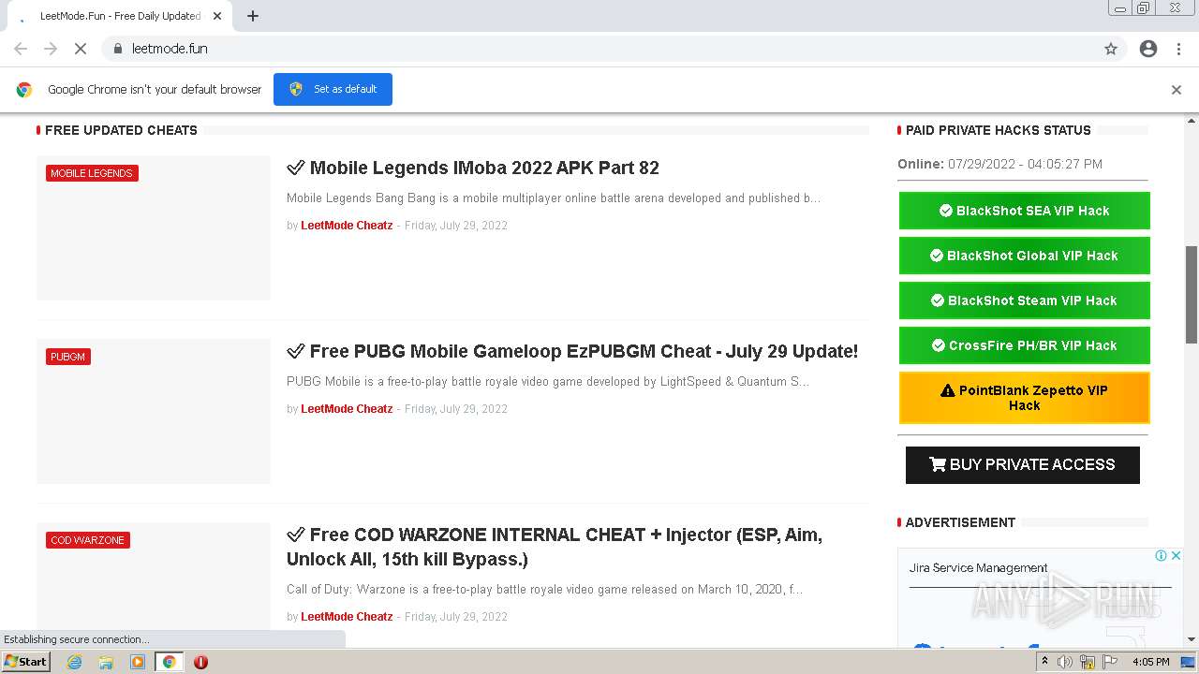Launch Internet Explorer from taskbar

pos(74,662)
